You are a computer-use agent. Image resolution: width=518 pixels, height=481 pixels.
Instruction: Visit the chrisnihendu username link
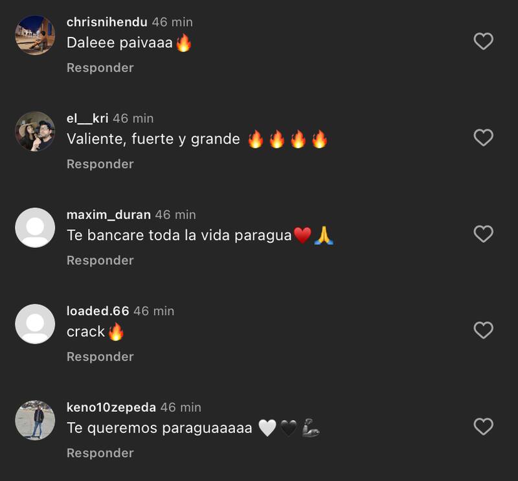click(107, 22)
